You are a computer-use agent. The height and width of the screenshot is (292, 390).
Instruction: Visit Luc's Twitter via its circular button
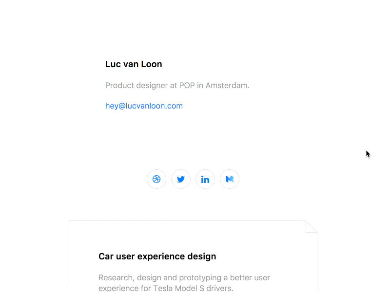[x=181, y=179]
